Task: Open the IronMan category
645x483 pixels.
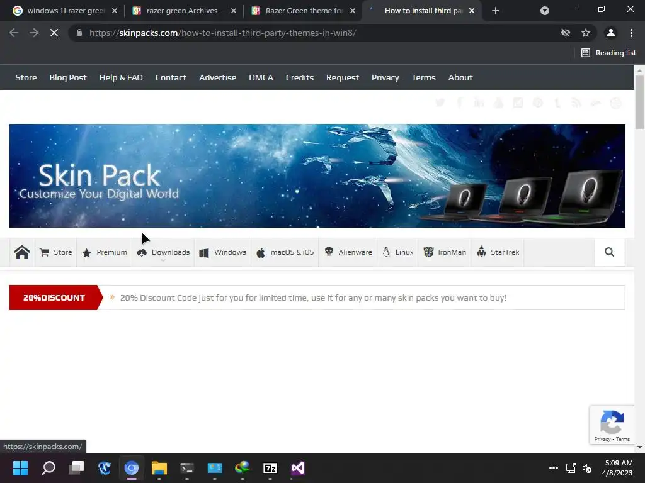Action: tap(445, 252)
